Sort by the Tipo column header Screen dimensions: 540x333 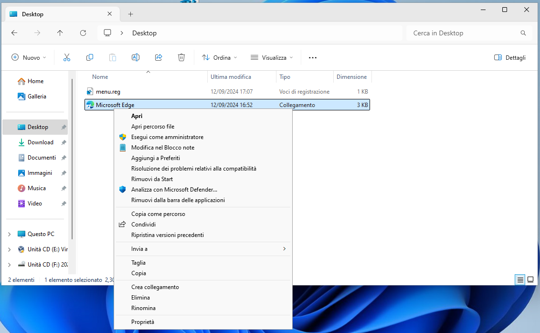coord(305,77)
